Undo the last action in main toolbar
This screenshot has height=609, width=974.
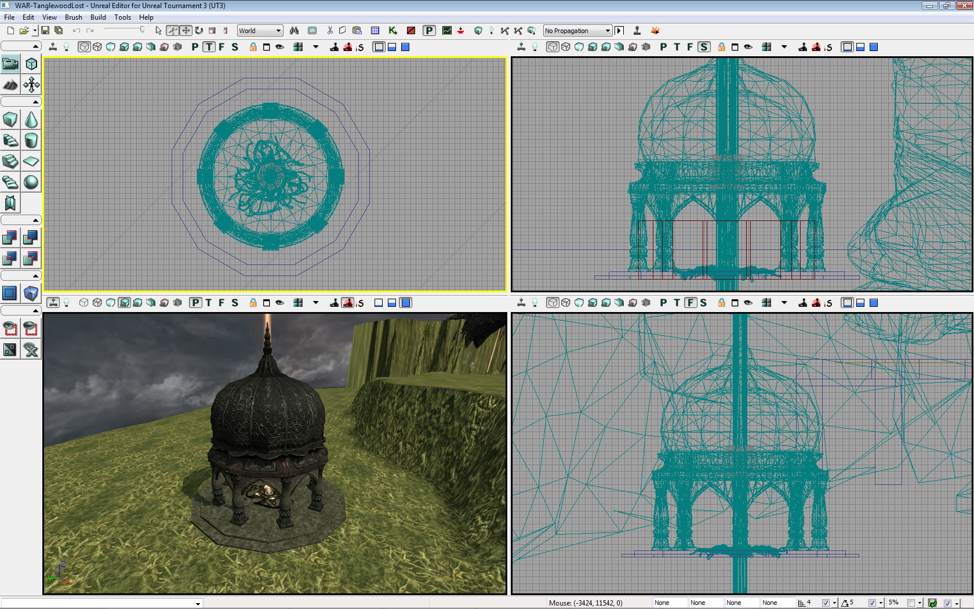click(77, 31)
